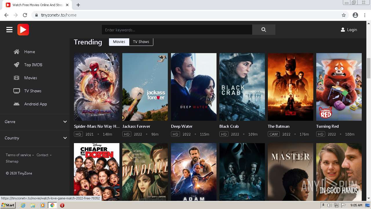Open Android App in sidebar
The image size is (371, 209).
tap(36, 104)
